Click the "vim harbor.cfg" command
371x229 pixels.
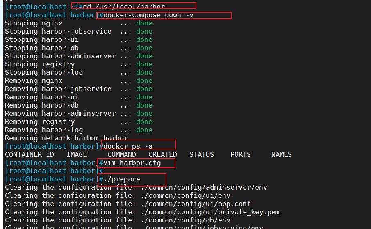132,163
